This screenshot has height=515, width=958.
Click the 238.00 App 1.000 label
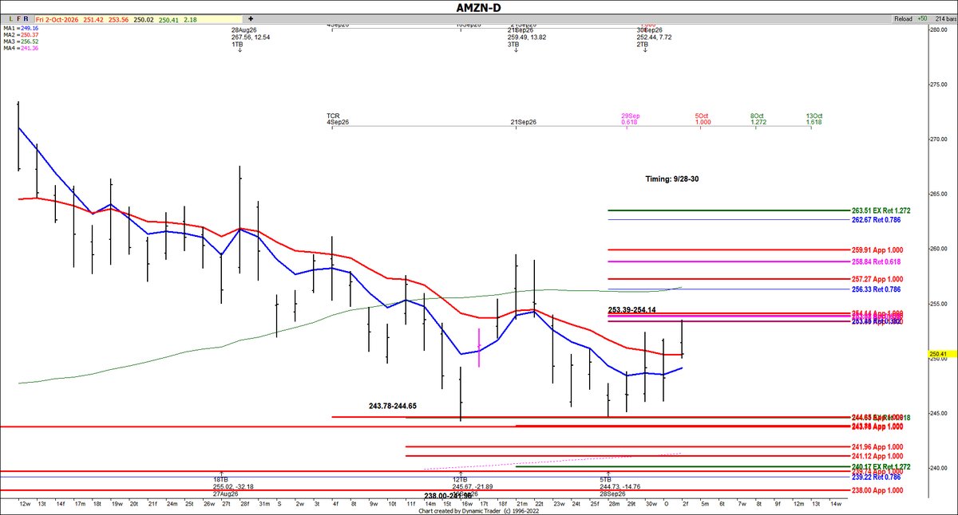click(x=877, y=489)
